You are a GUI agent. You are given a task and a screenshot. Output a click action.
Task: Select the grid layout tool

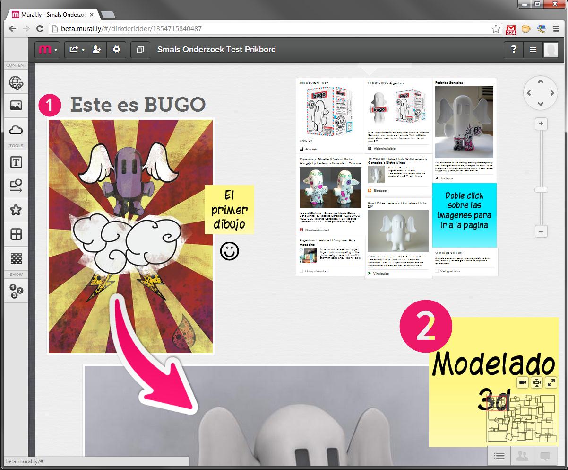[x=16, y=234]
